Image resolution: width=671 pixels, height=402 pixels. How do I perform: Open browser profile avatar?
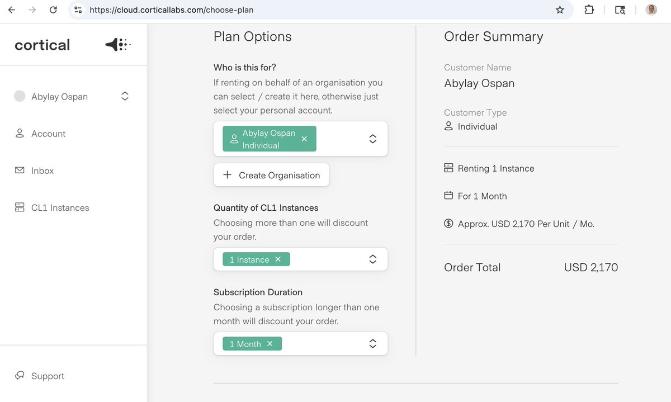coord(651,10)
